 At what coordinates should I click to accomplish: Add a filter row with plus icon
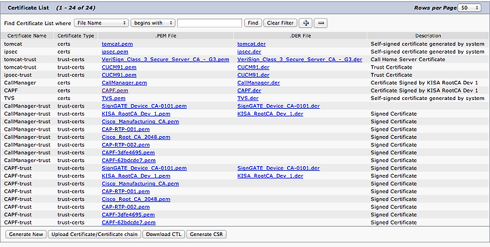tap(306, 23)
